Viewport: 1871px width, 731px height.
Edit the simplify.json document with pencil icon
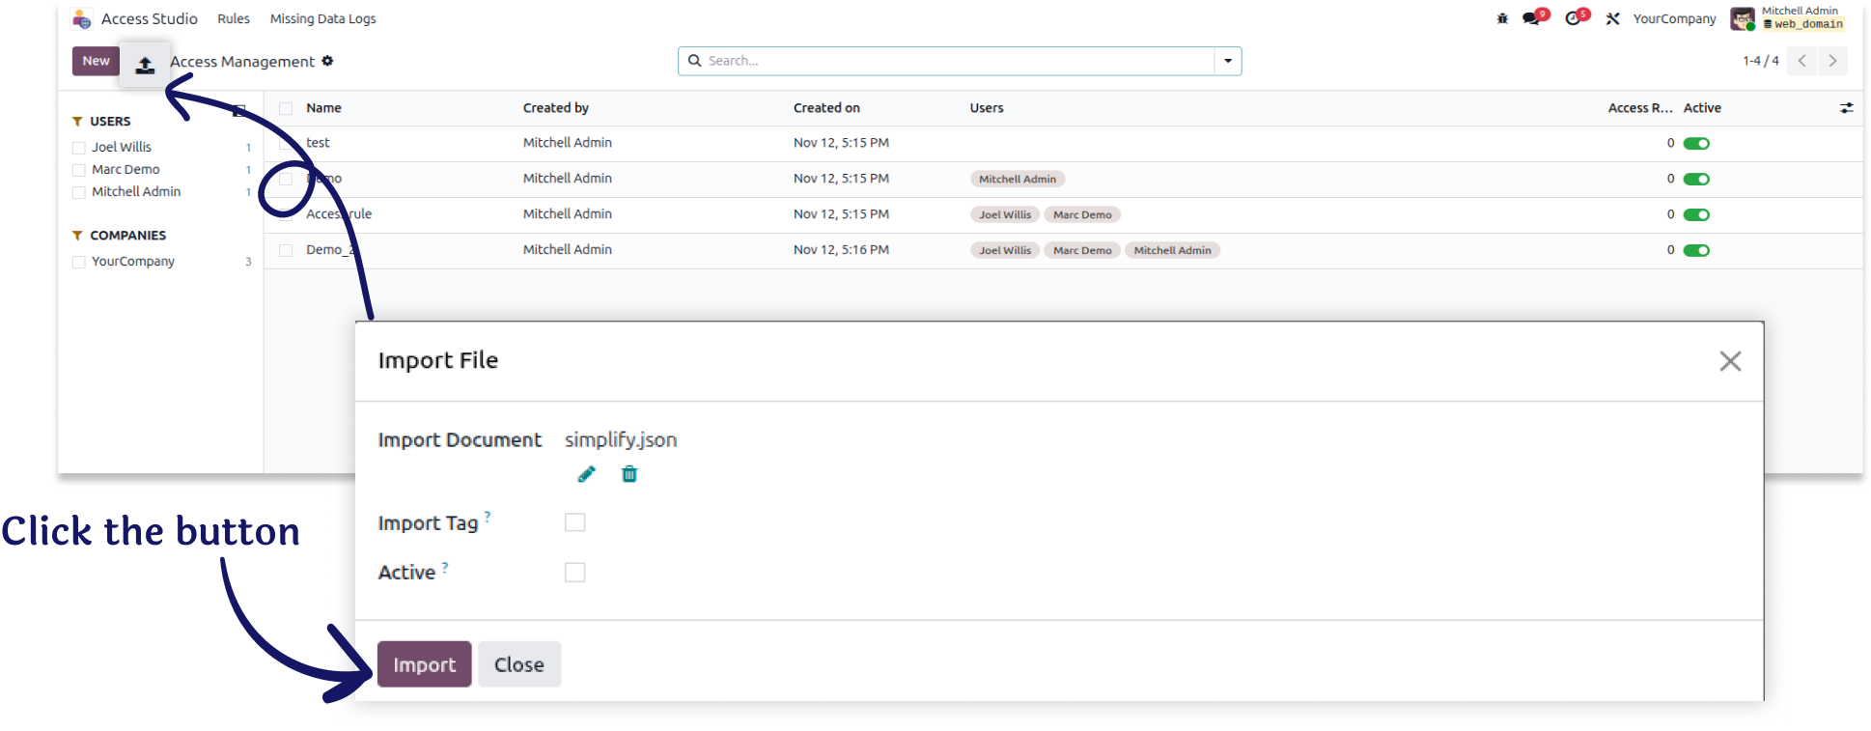coord(586,474)
